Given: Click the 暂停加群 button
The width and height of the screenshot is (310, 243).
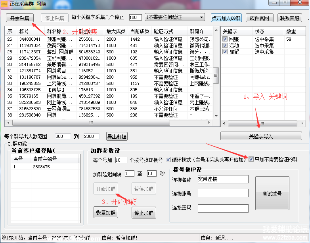Looking at the screenshot, I should coord(144,189).
